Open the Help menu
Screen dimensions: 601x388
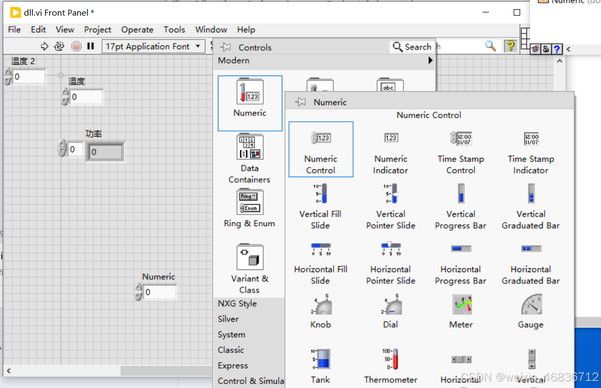tap(246, 30)
